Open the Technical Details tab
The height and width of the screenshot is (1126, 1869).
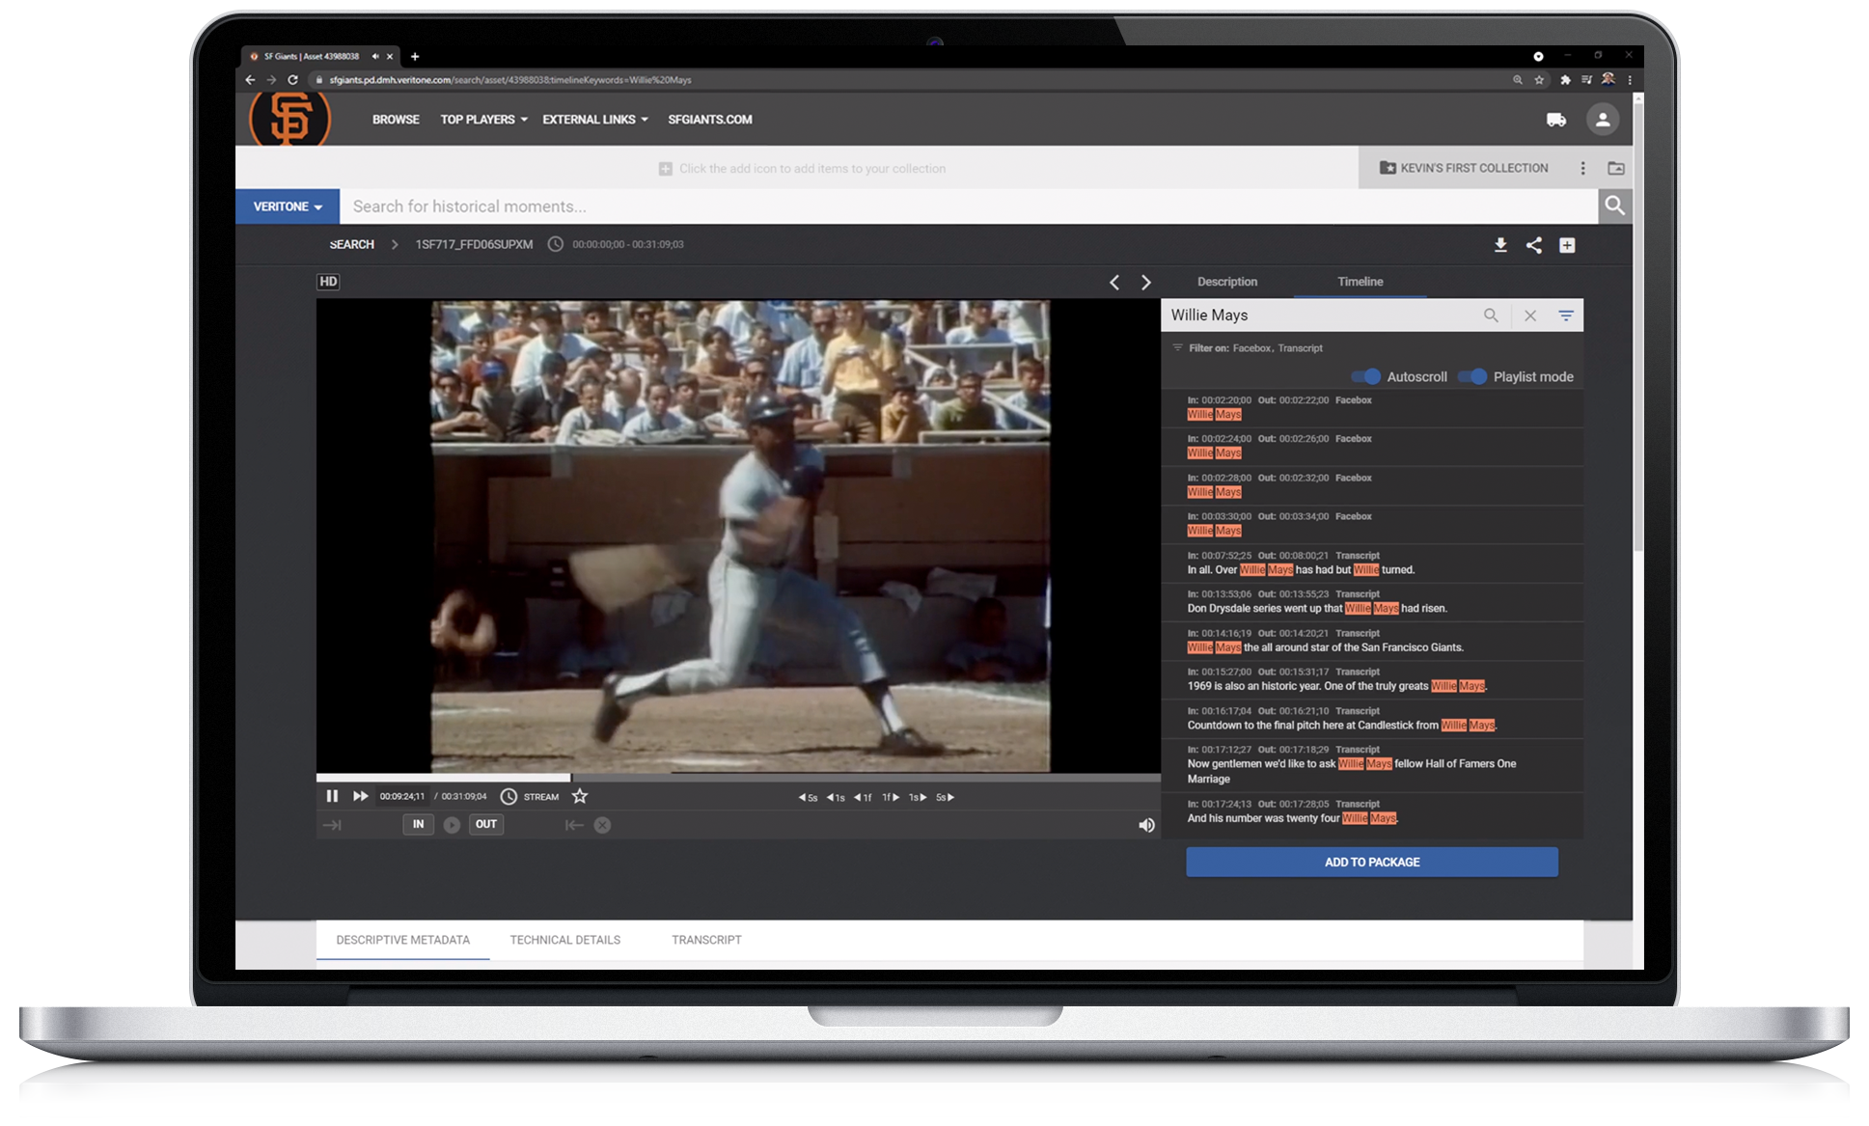(564, 940)
